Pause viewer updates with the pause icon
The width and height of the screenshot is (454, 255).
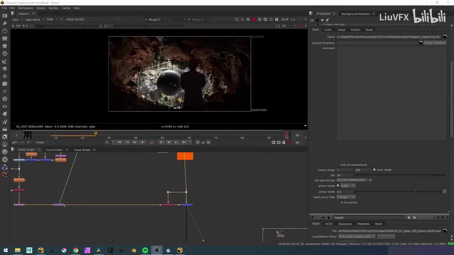tap(277, 19)
